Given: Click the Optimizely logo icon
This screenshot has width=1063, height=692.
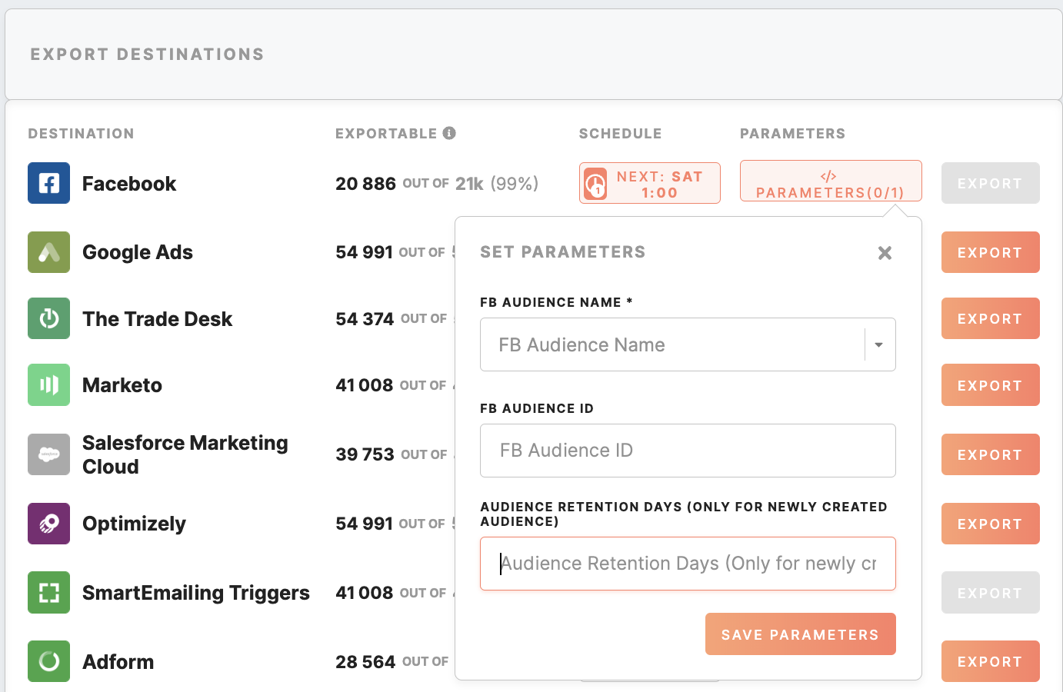Looking at the screenshot, I should coord(48,524).
